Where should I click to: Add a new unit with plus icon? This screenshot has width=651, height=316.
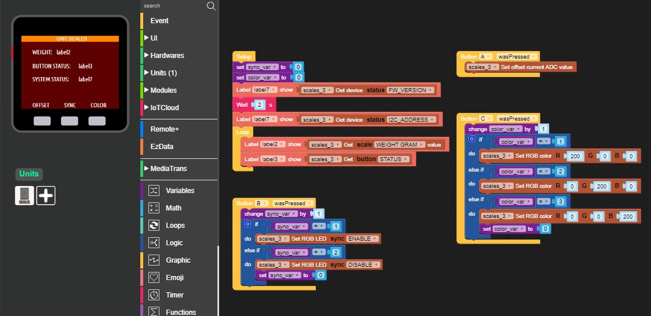46,195
